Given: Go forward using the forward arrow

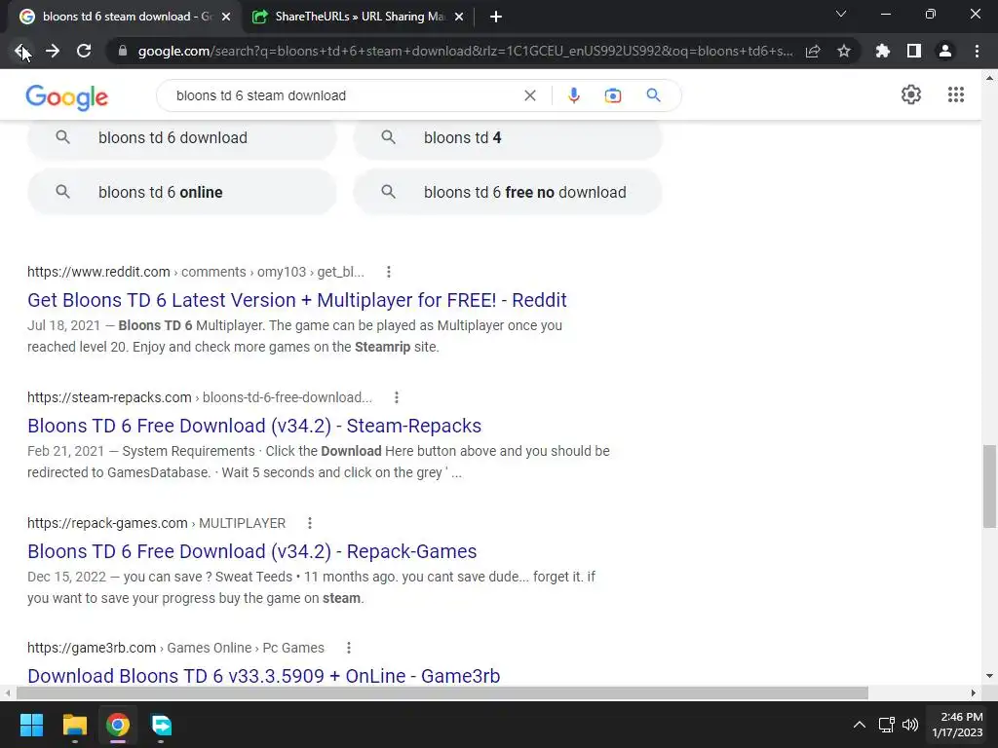Looking at the screenshot, I should [53, 51].
